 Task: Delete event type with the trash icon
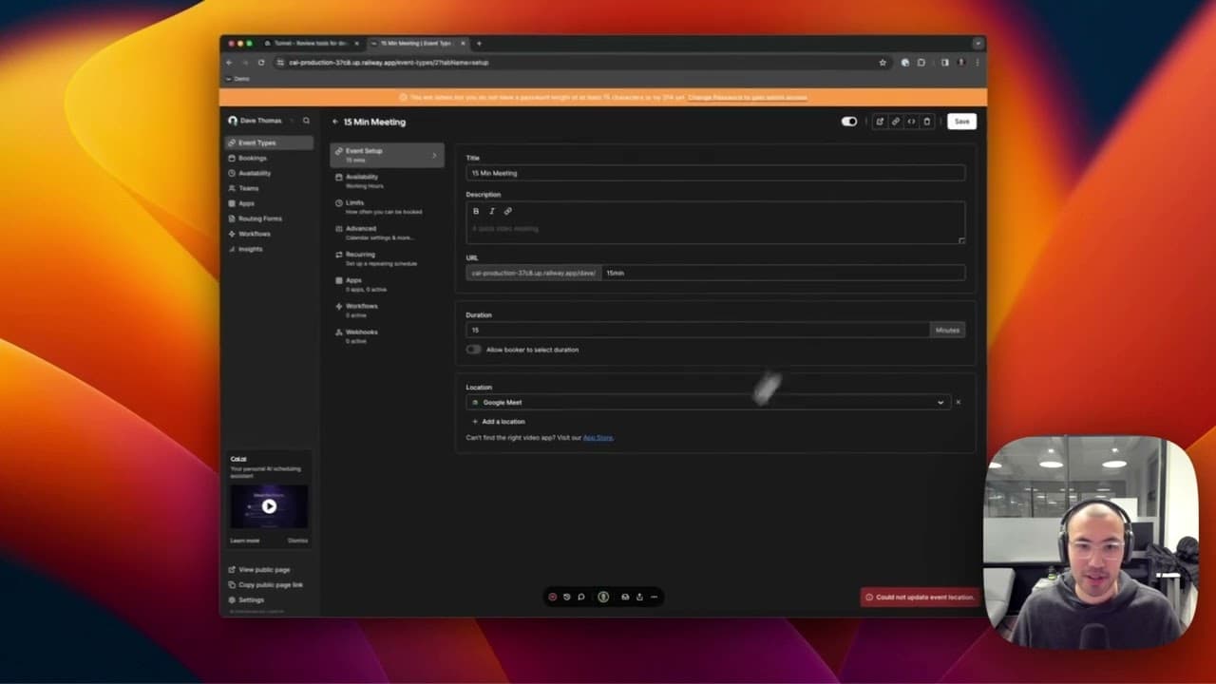click(927, 122)
